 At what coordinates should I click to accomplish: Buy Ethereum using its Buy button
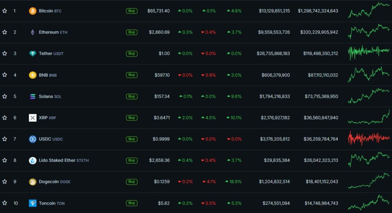click(132, 32)
